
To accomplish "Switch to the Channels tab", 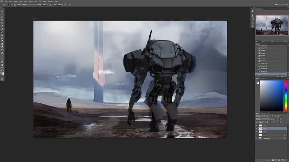I will coord(263,113).
